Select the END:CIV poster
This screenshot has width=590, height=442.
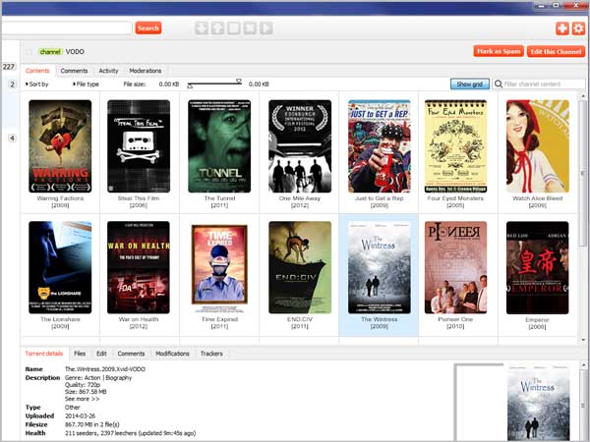(300, 267)
